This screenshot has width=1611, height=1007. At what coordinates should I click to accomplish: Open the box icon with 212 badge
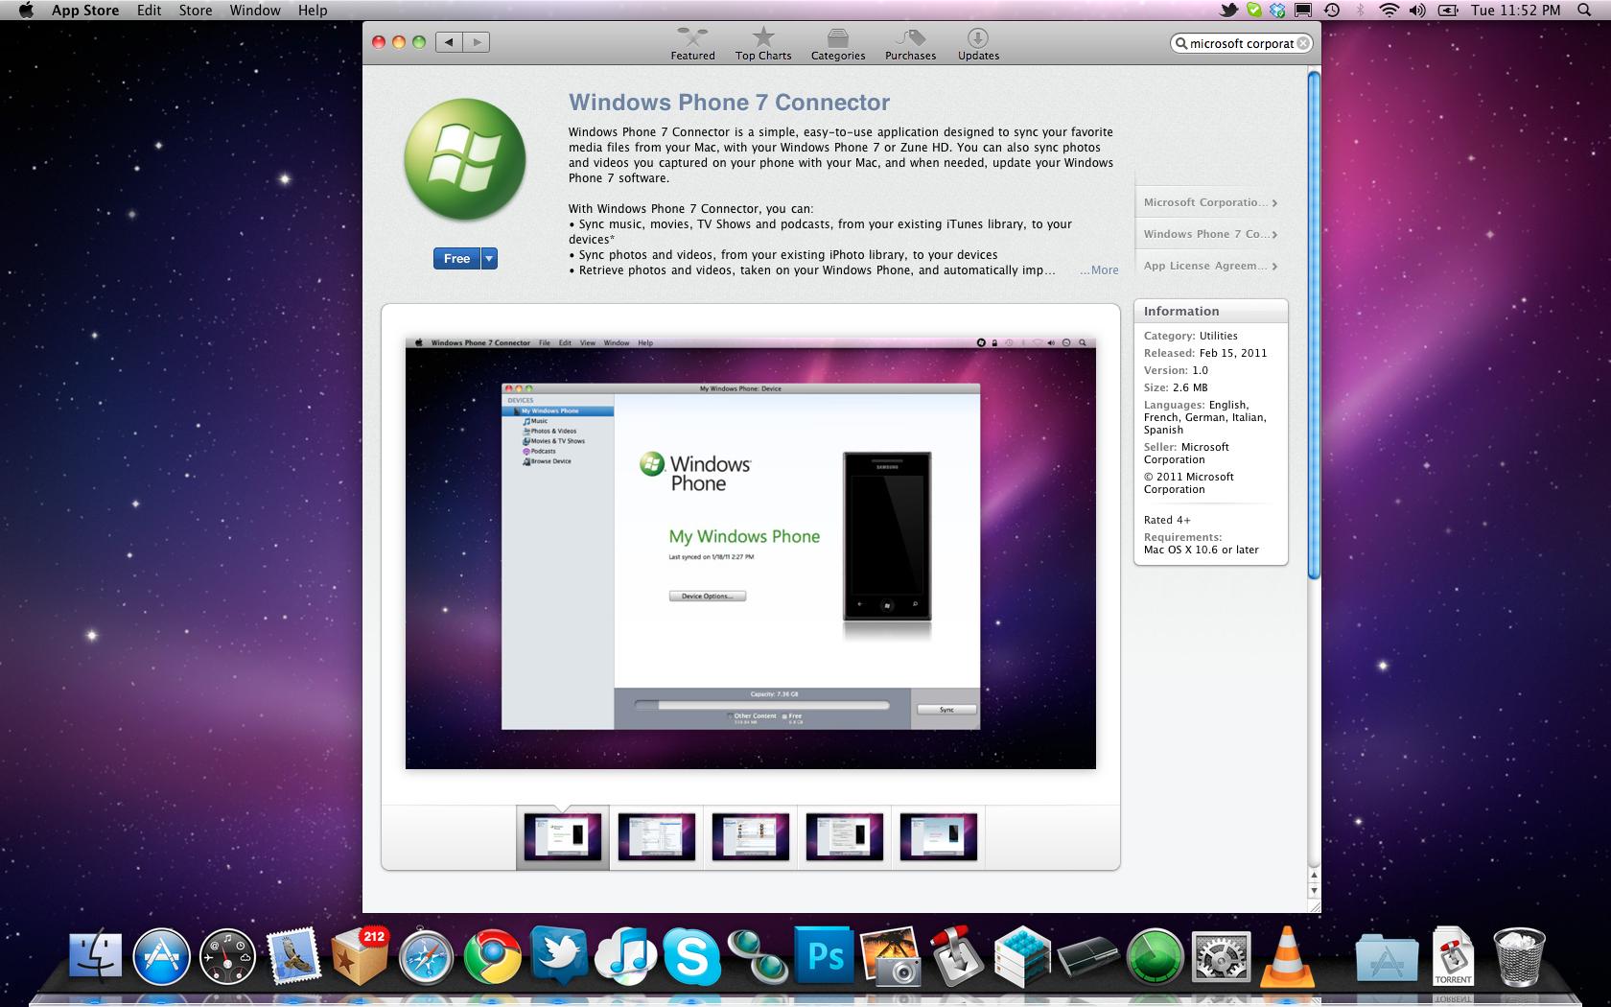coord(360,956)
